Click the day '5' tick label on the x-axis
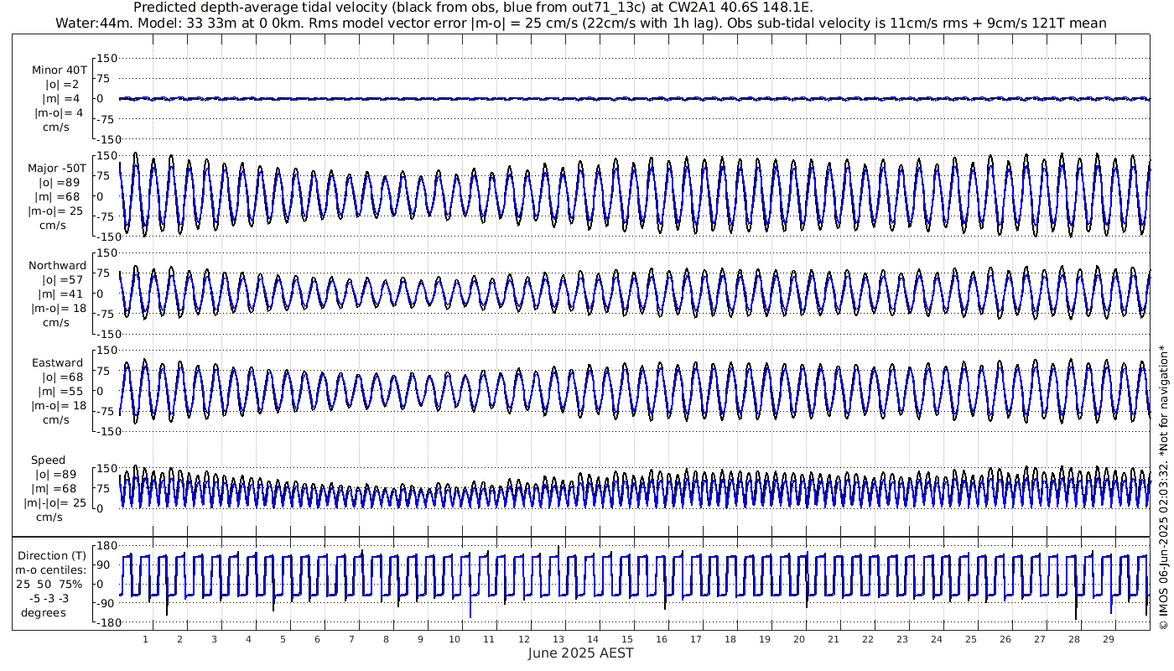 coord(283,639)
